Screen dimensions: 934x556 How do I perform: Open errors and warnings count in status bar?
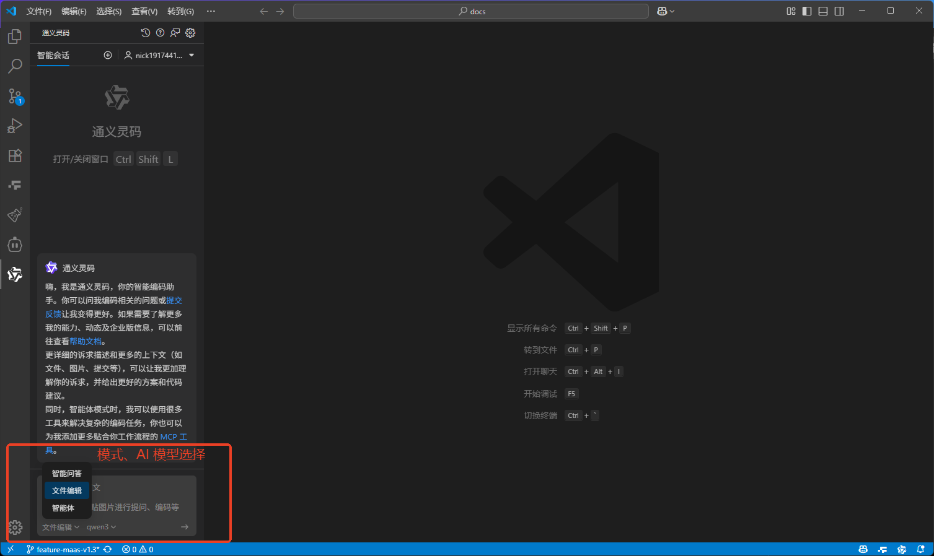click(x=138, y=549)
